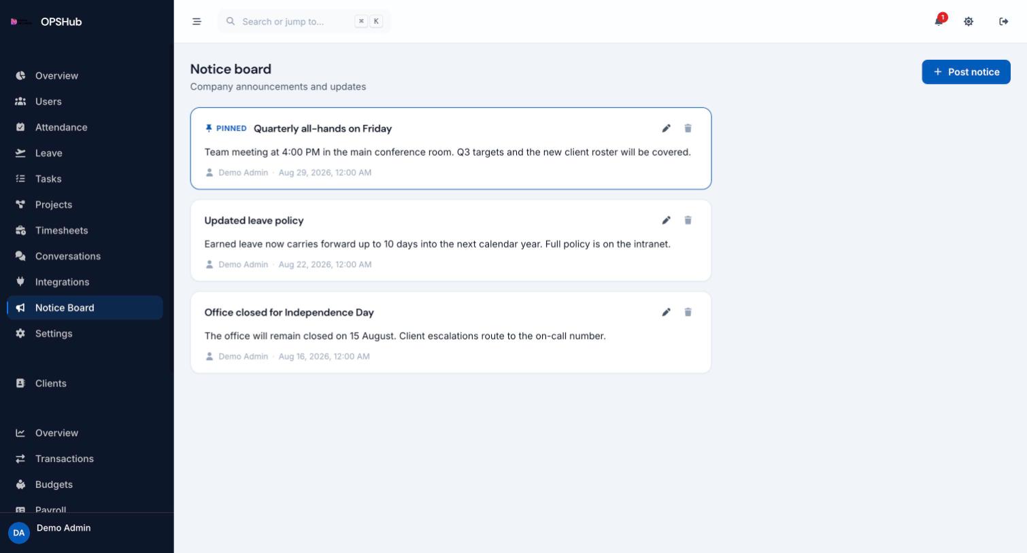Open Timesheets

click(x=85, y=230)
